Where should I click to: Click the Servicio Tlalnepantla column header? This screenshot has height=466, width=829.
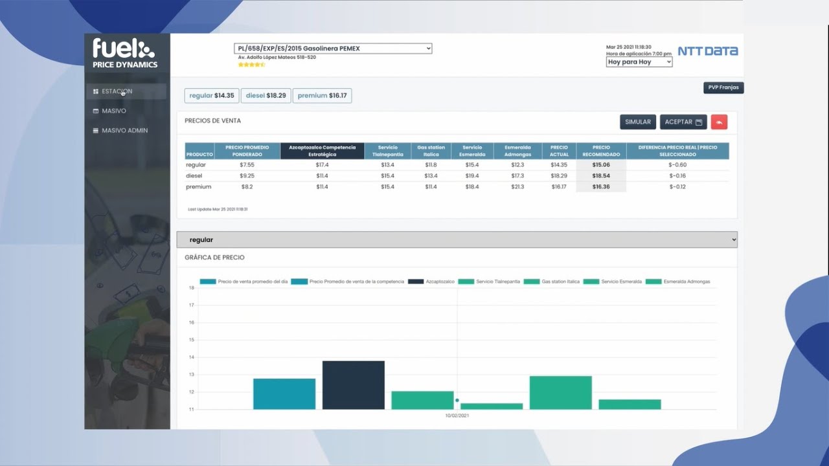coord(387,151)
